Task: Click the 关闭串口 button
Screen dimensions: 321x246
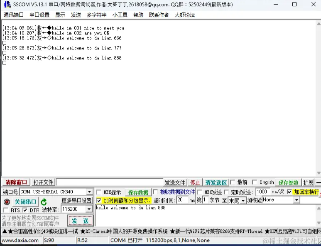Action: tap(25, 202)
